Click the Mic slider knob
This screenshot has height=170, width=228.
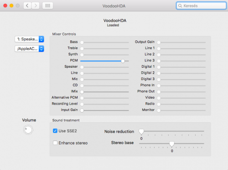coord(82,80)
